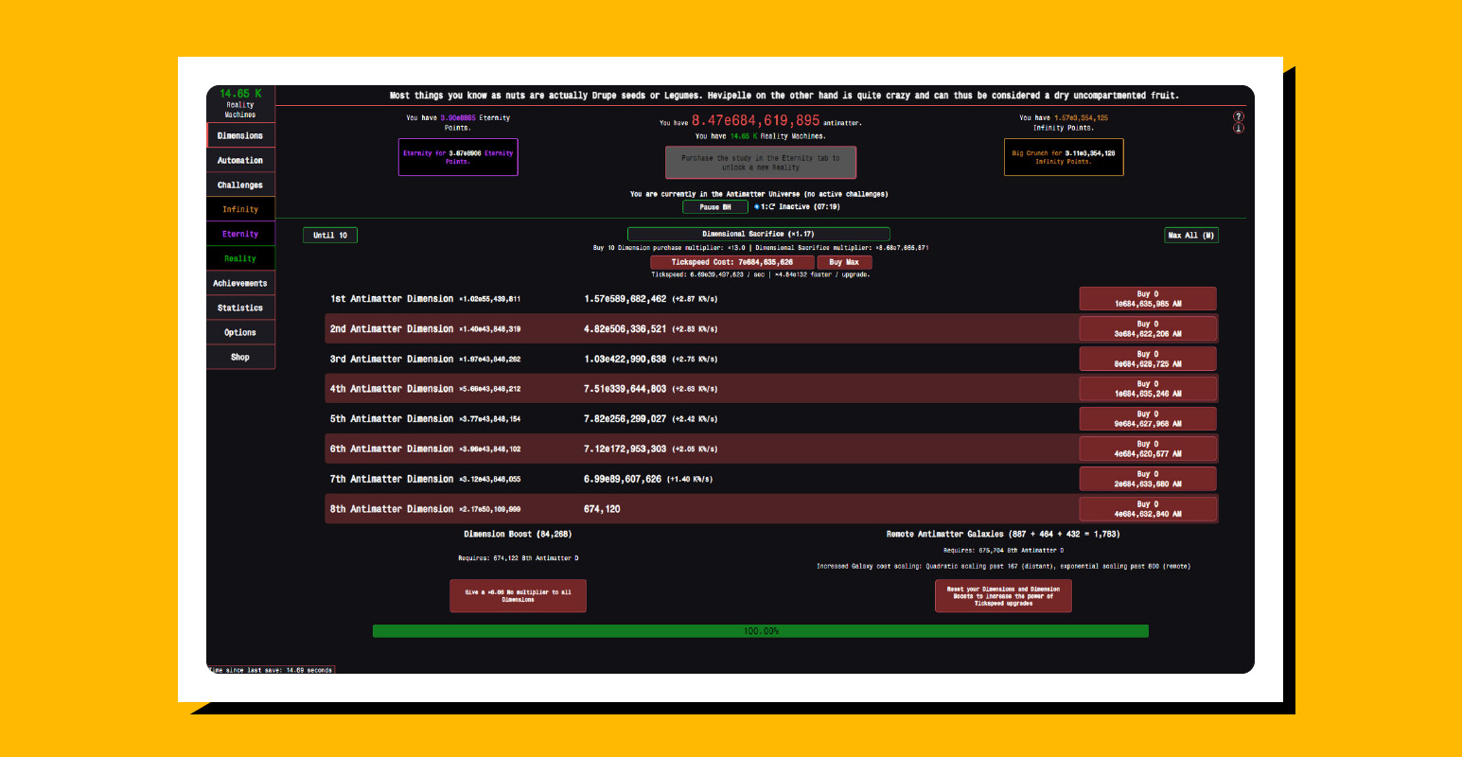Open the Eternity tab in sidebar
Viewport: 1462px width, 757px height.
[240, 234]
